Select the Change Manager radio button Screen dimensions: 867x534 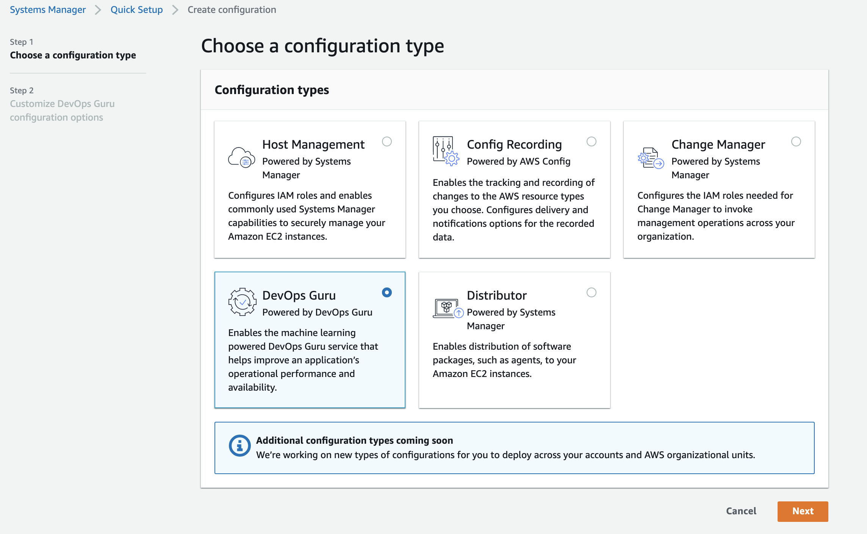[x=797, y=142]
